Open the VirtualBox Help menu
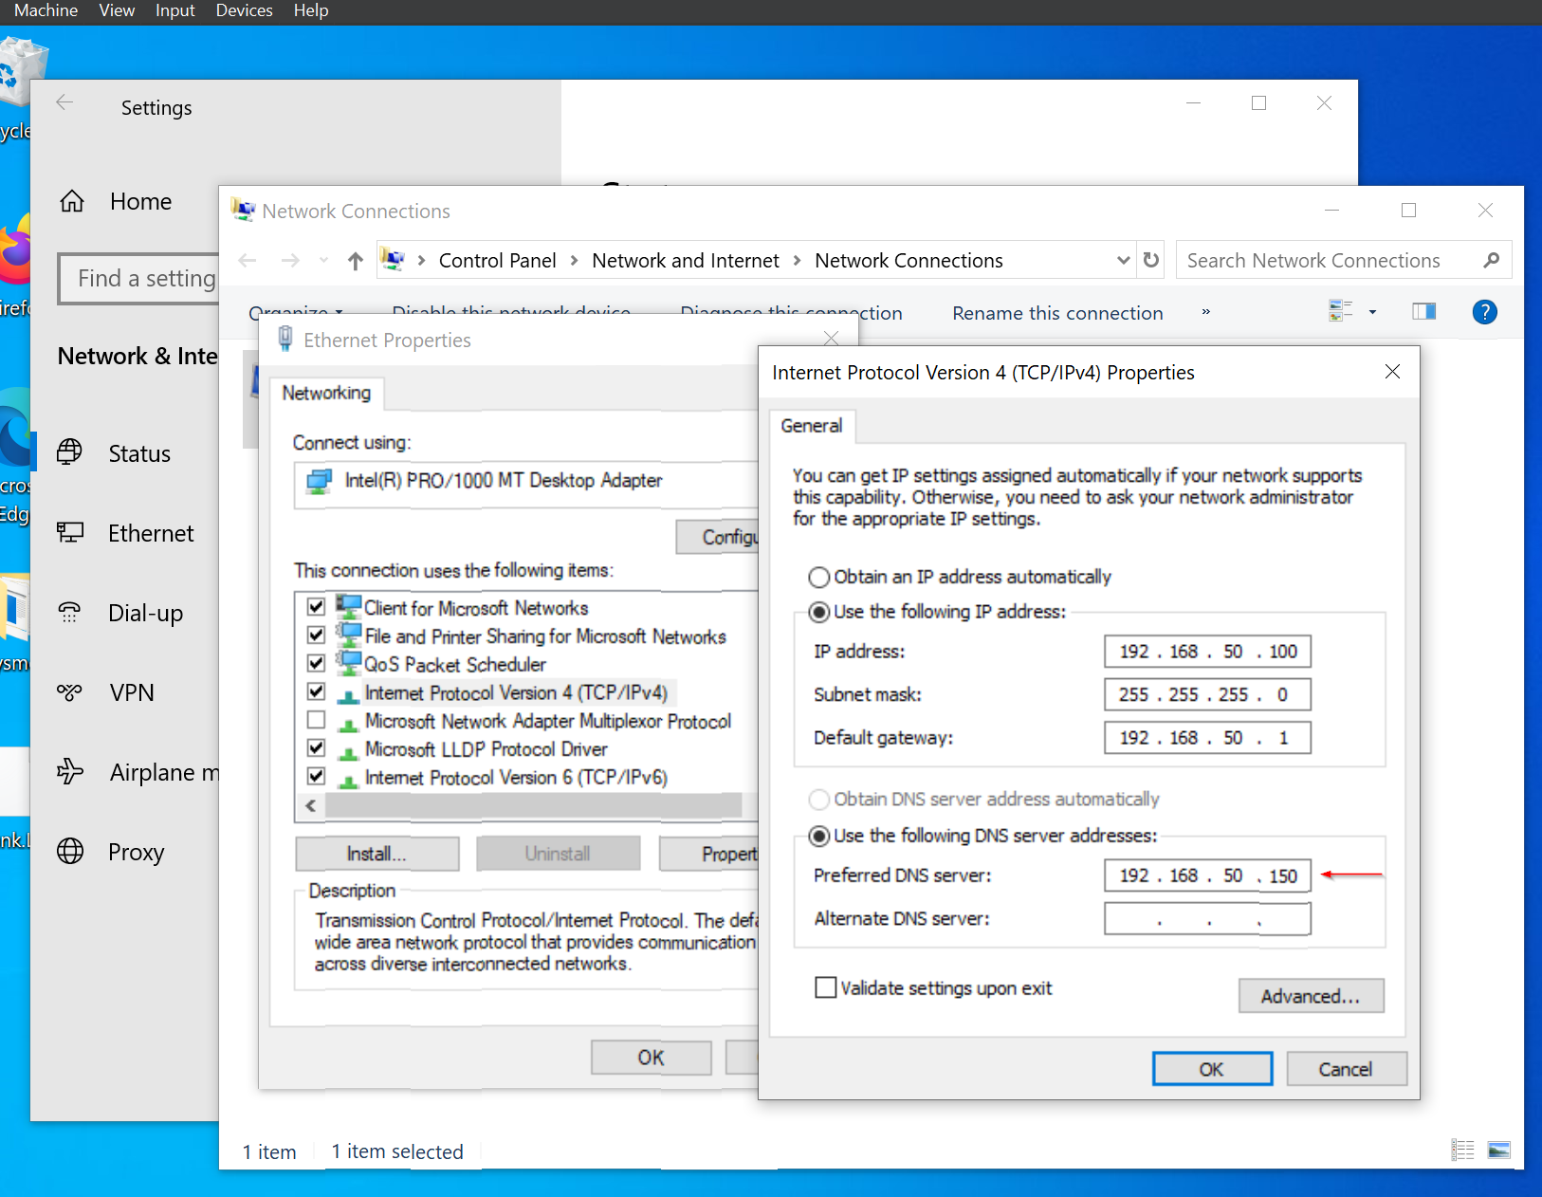Image resolution: width=1542 pixels, height=1197 pixels. (310, 10)
